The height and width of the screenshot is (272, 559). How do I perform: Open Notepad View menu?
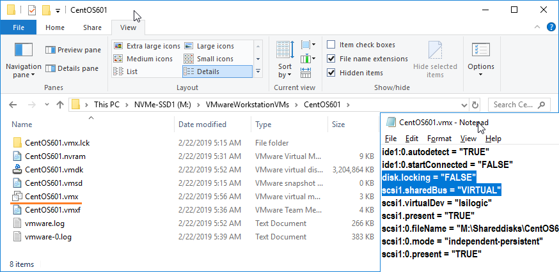[468, 139]
